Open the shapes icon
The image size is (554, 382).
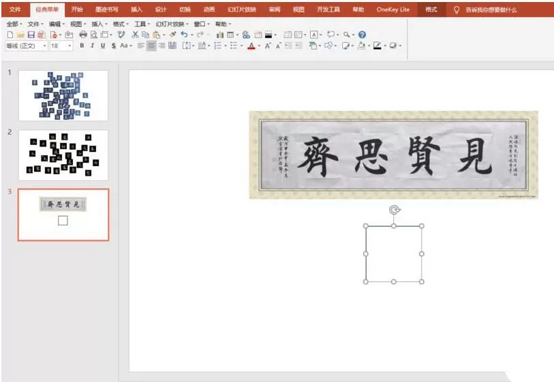(x=328, y=46)
